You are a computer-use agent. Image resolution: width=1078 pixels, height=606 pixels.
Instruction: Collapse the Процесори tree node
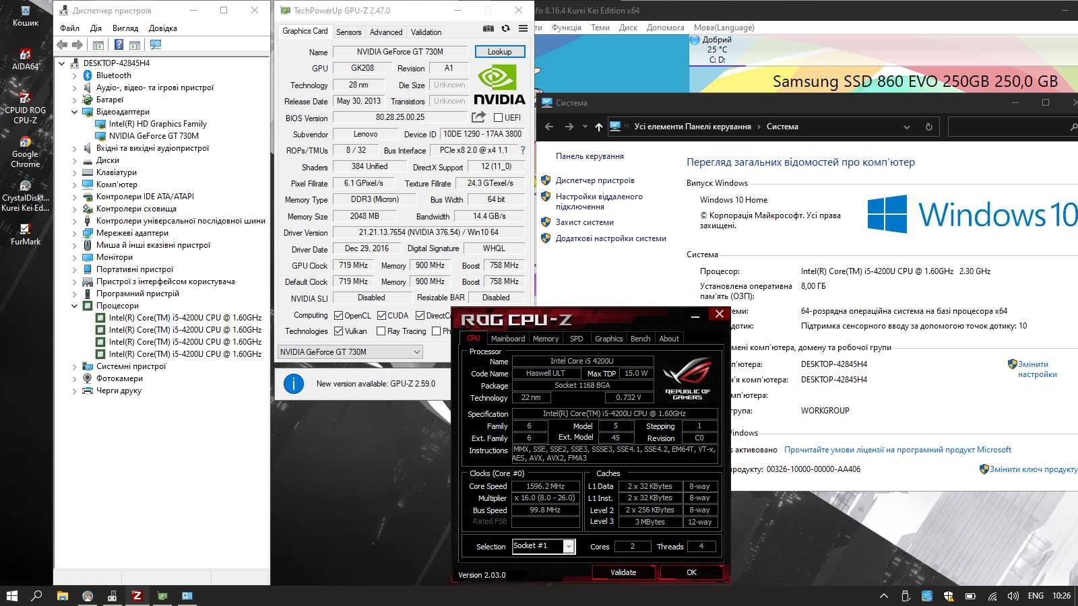click(74, 306)
